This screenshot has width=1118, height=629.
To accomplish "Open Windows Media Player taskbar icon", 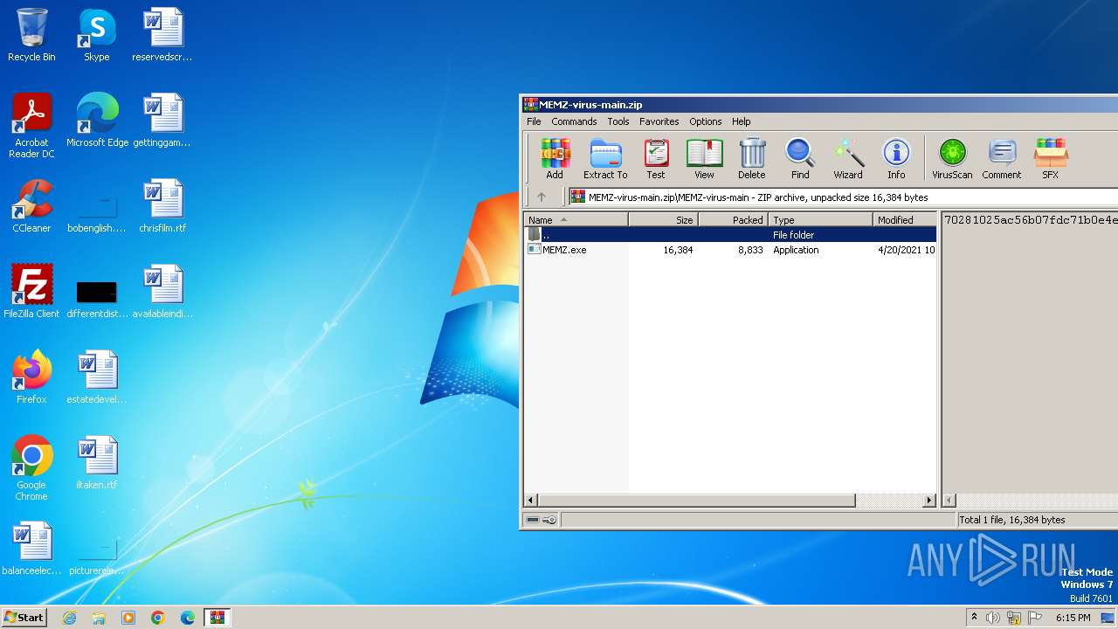I will click(128, 618).
